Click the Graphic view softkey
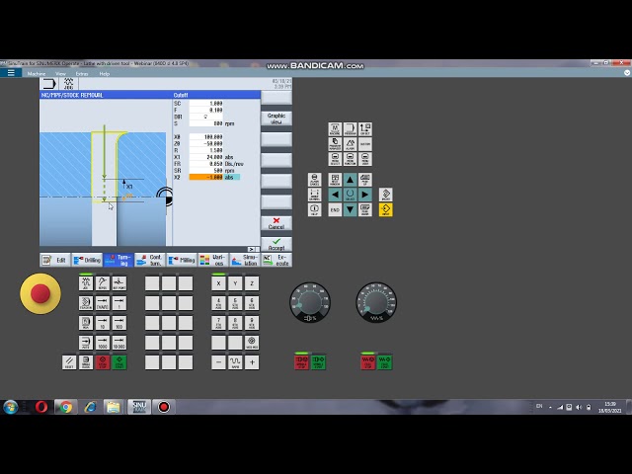The width and height of the screenshot is (632, 474). click(276, 118)
